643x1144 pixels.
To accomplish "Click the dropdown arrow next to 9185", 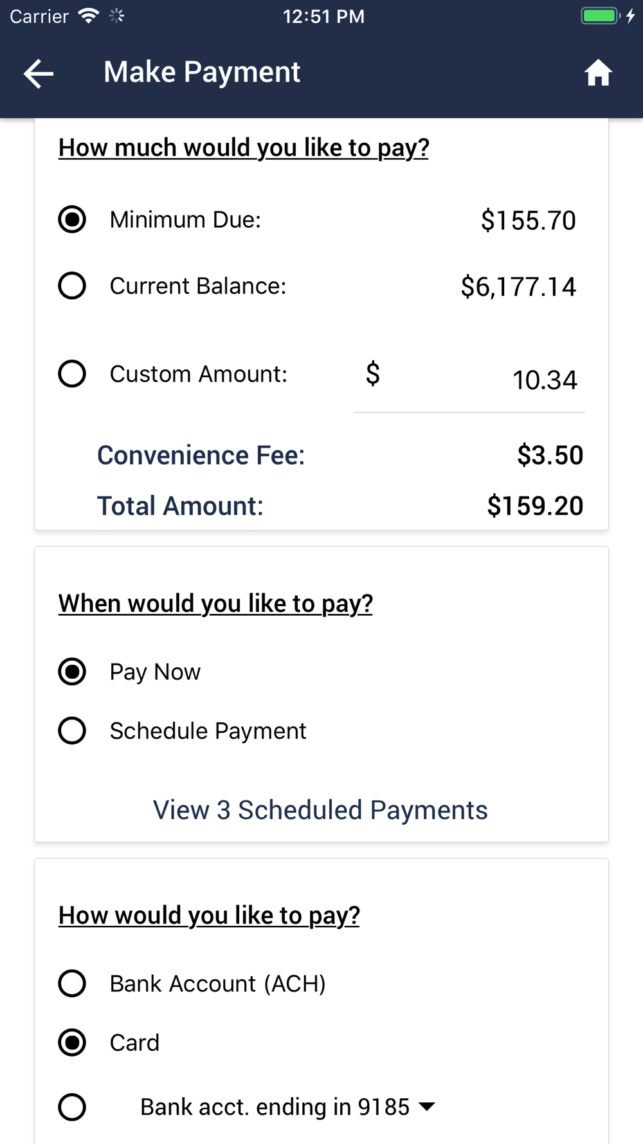I will [x=426, y=1107].
